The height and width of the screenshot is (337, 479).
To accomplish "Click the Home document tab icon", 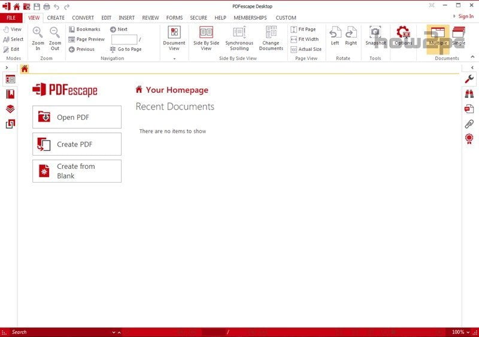I will [25, 69].
